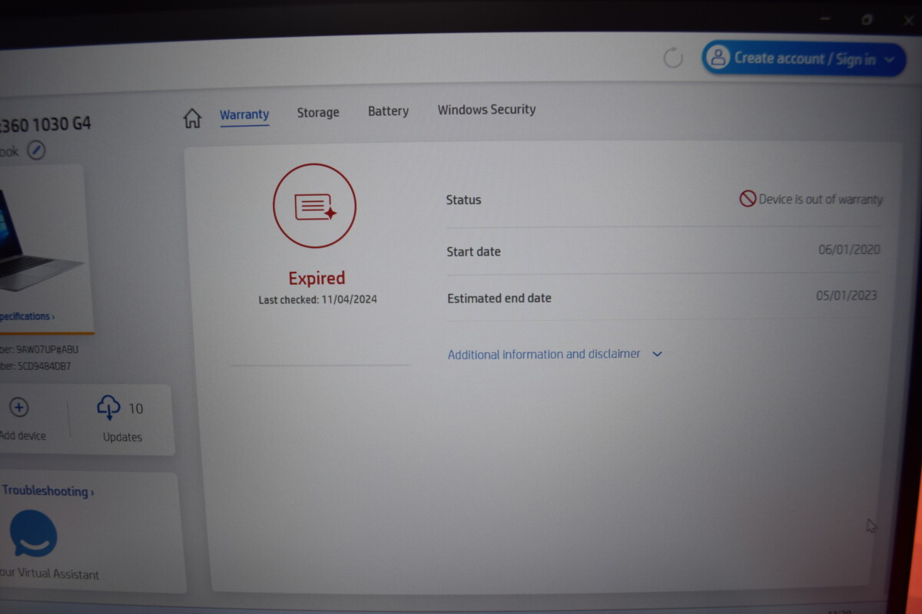Click the out of warranty prohibited icon
Image resolution: width=922 pixels, height=614 pixels.
(x=748, y=199)
